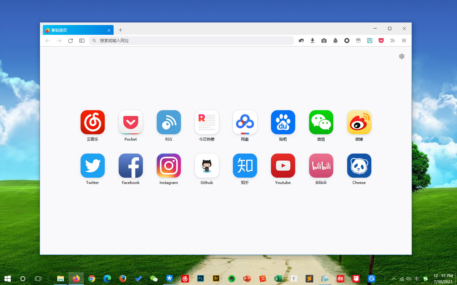Show hidden system tray icons
Screen dimensions: 457x285
394,279
